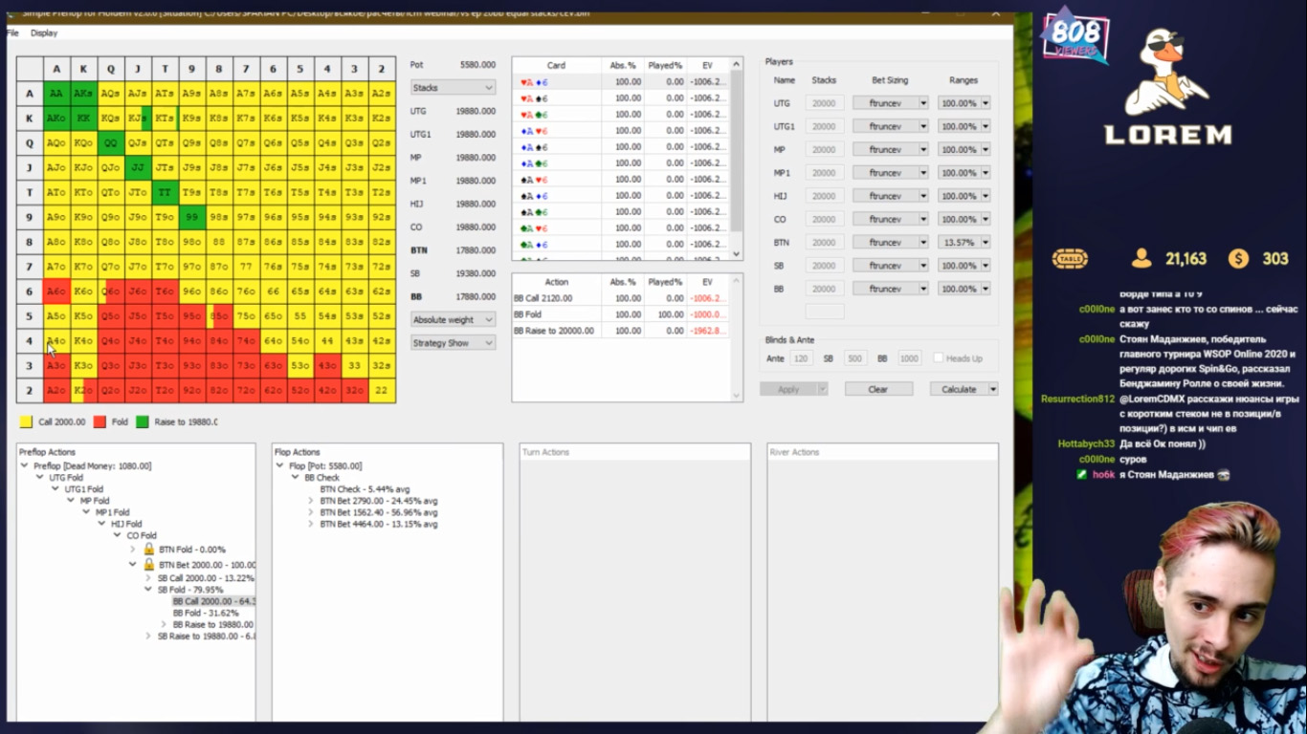This screenshot has width=1307, height=734.
Task: Expand the SB Call 2000.00 tree node
Action: click(x=148, y=578)
